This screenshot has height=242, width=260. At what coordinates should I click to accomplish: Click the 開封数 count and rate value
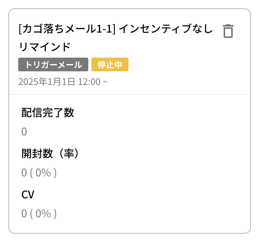tap(39, 173)
